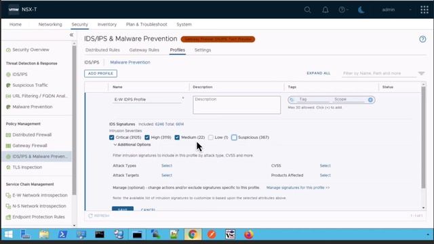Click the profiles table vertical scrollbar
This screenshot has height=244, width=434.
coord(423,138)
